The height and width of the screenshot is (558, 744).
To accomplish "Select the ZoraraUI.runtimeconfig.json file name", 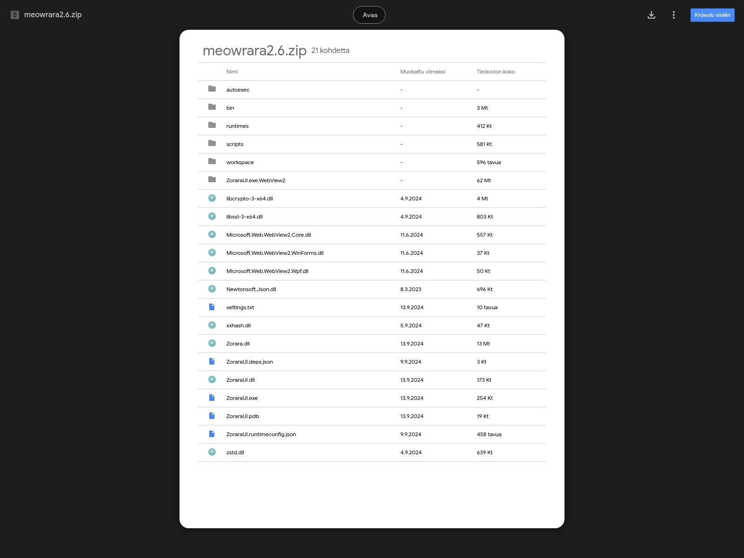I will (261, 434).
